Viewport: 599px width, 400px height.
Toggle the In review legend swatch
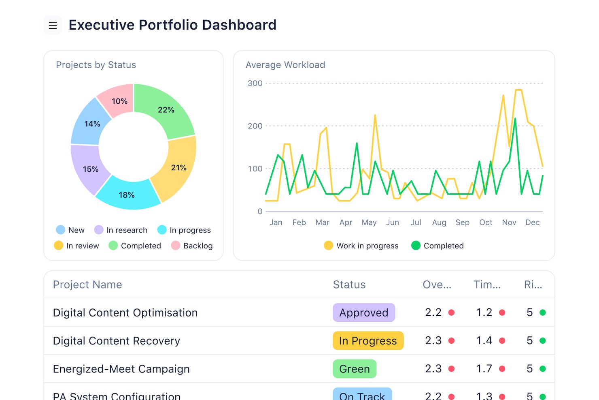click(58, 245)
